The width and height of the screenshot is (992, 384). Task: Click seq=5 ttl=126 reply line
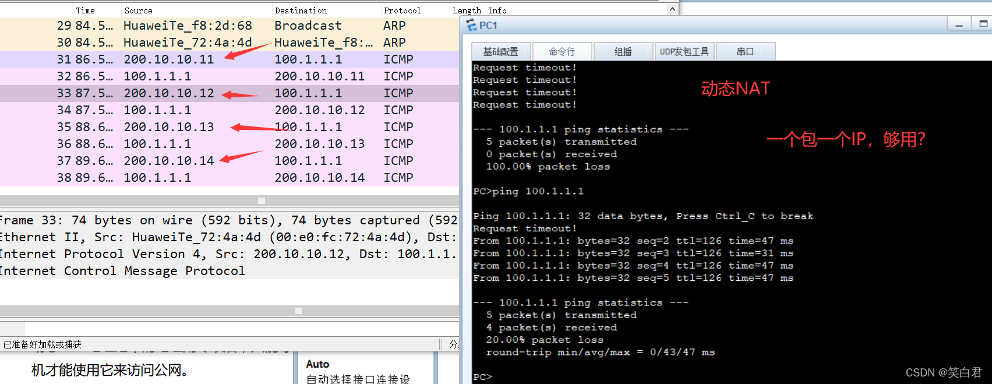[633, 278]
